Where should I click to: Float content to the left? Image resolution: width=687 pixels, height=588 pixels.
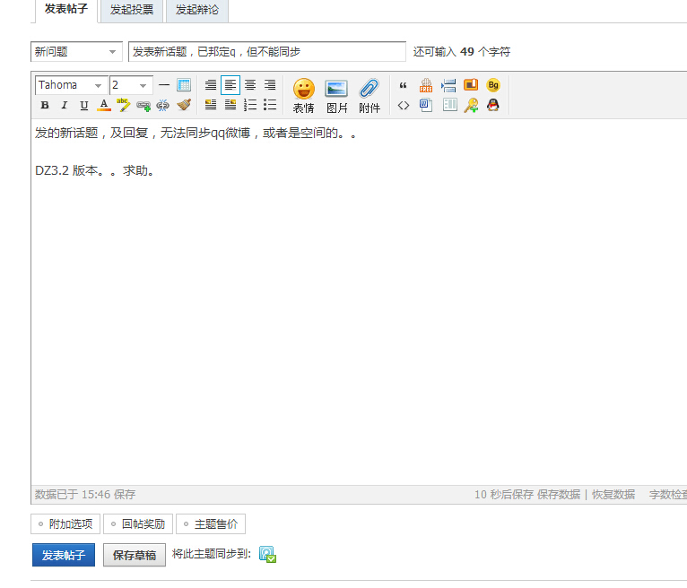(x=211, y=105)
